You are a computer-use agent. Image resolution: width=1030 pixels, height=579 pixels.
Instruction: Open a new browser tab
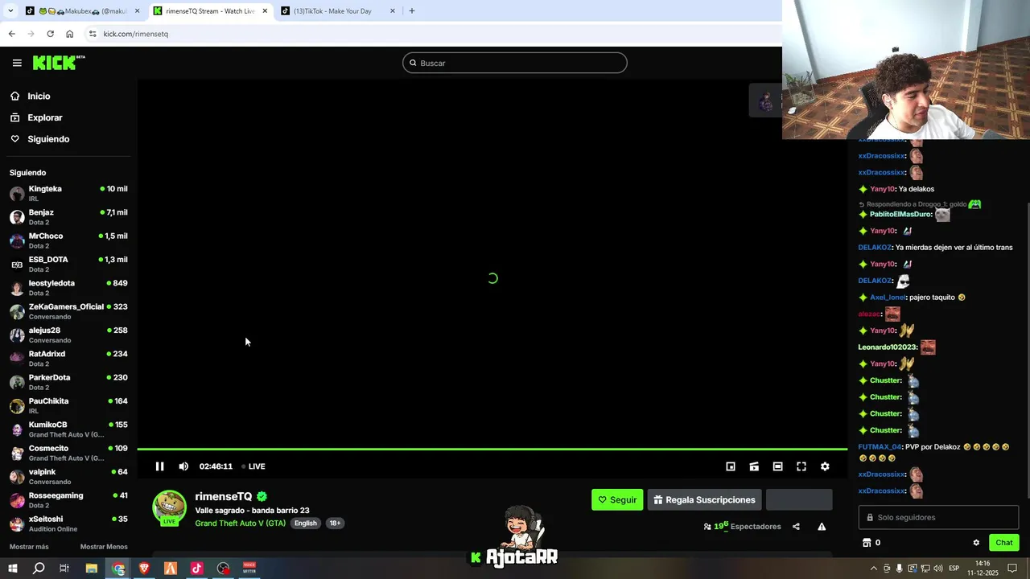click(412, 11)
